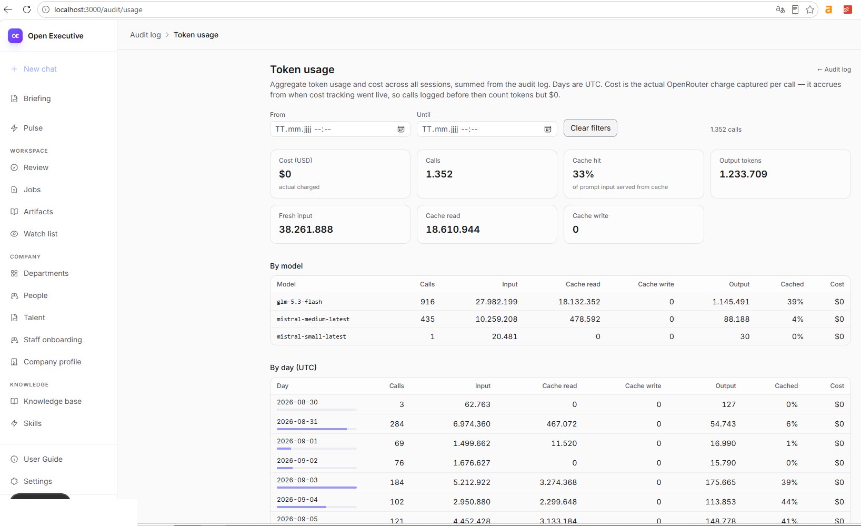The width and height of the screenshot is (861, 526).
Task: Open the Review workspace page
Action: [x=36, y=167]
